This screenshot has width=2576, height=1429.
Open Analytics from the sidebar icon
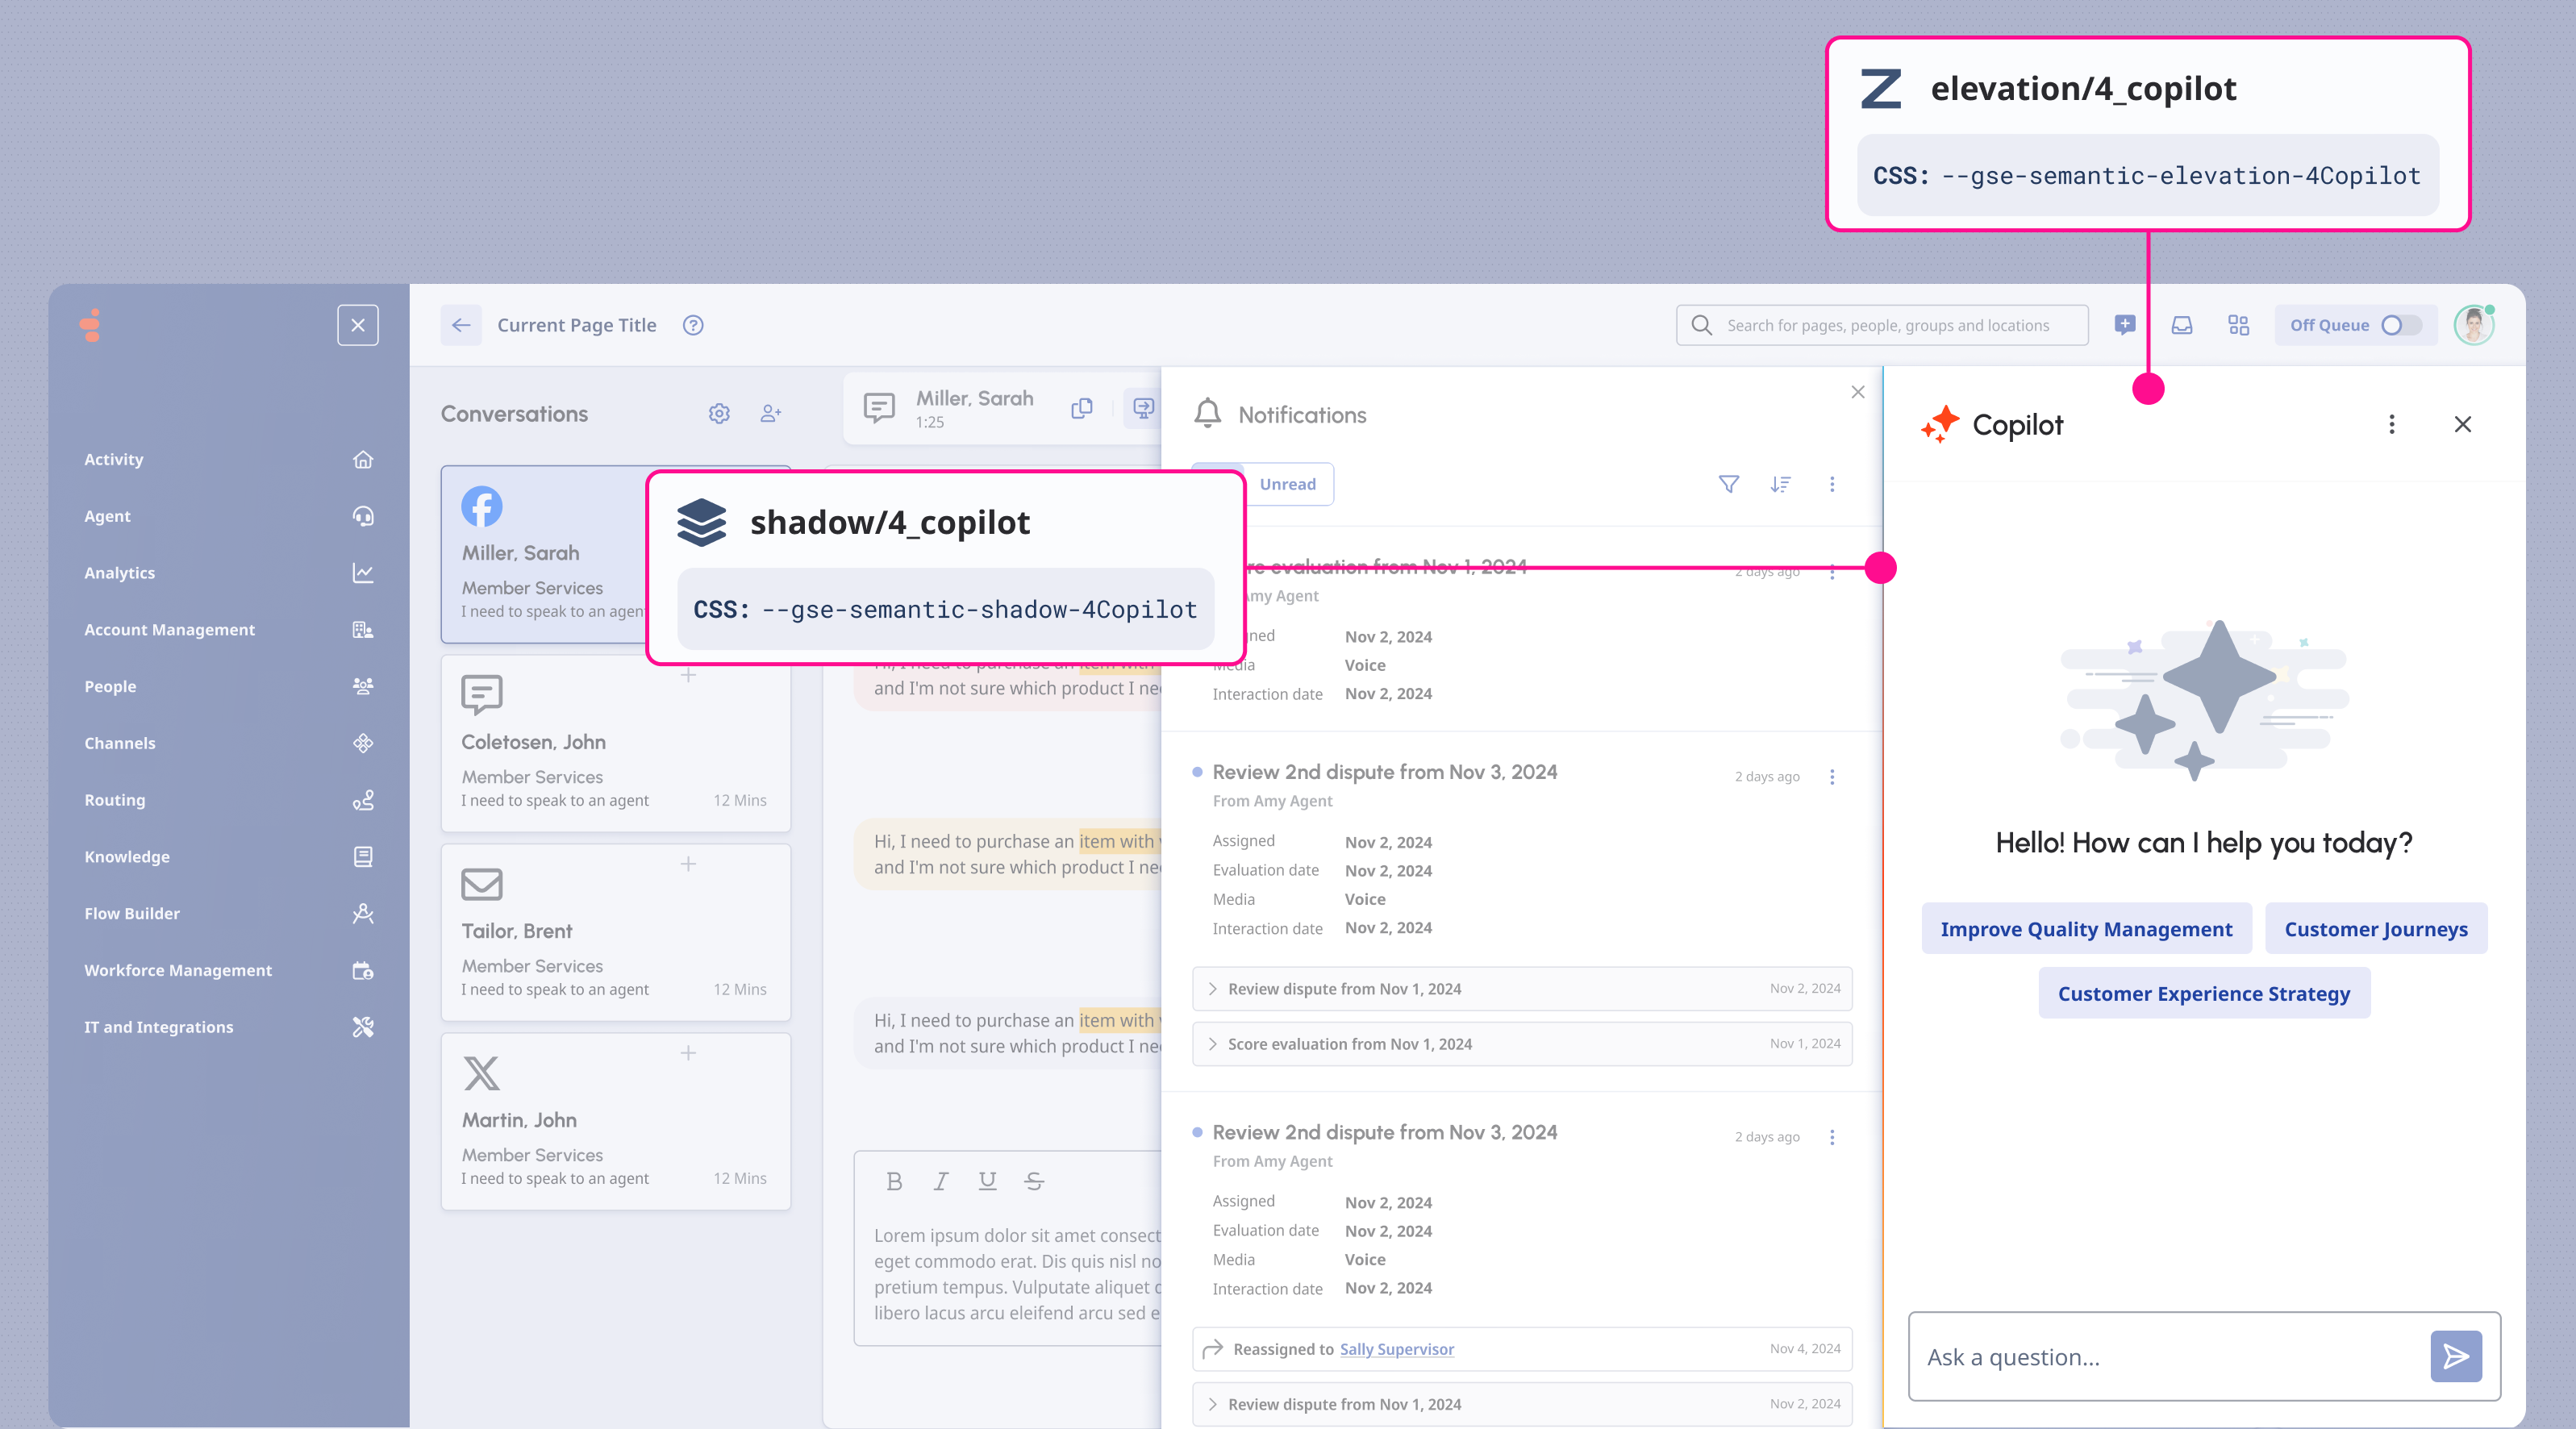[364, 572]
